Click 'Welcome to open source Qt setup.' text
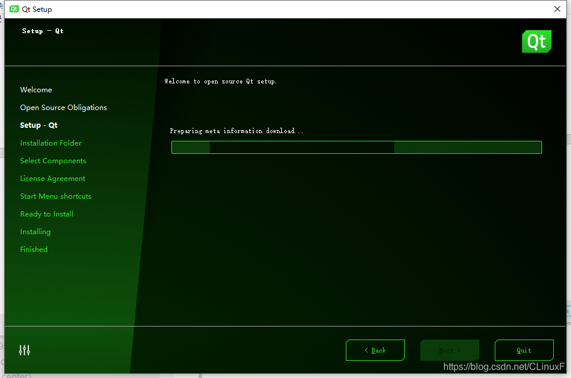Viewport: 571px width, 378px height. pyautogui.click(x=220, y=81)
